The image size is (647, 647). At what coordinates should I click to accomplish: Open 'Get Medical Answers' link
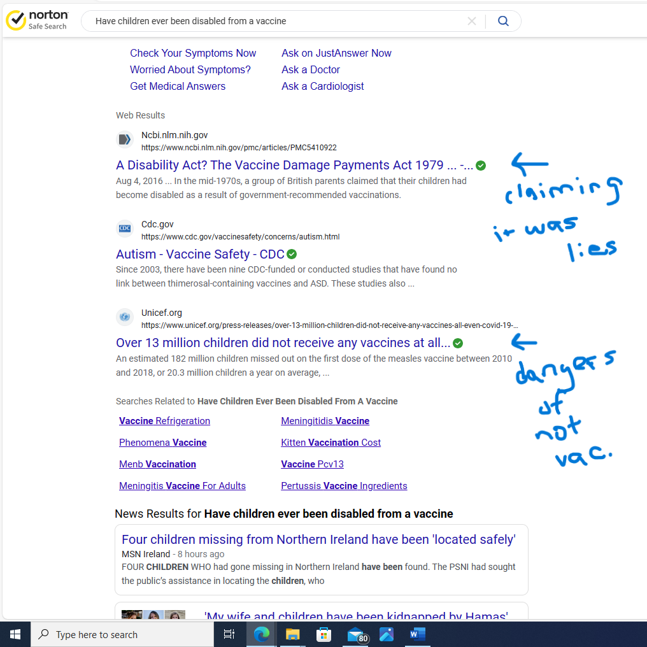point(178,86)
